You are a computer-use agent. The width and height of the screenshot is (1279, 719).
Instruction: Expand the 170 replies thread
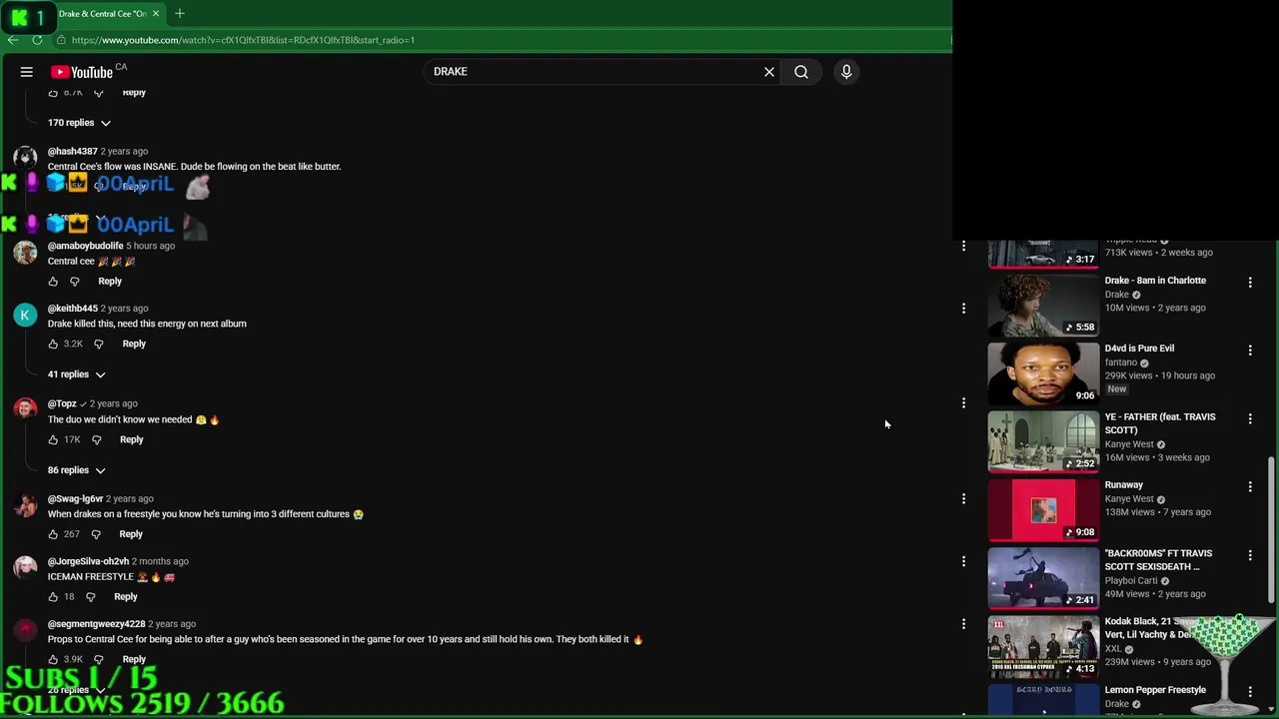(x=79, y=123)
